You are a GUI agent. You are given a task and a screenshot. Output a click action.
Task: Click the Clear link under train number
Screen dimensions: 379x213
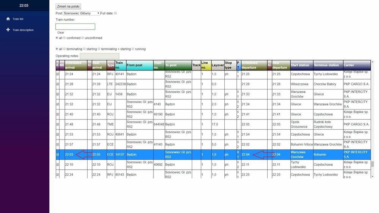click(x=61, y=33)
